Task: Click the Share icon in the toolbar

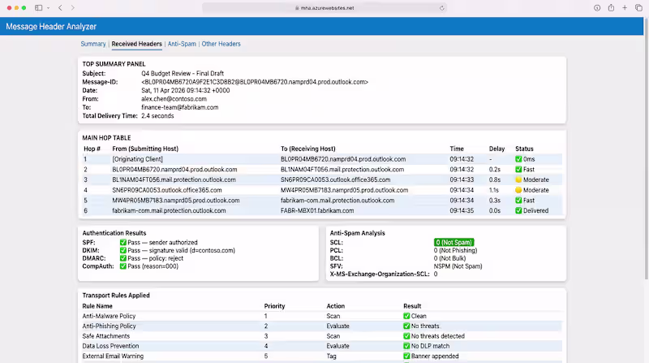Action: tap(611, 7)
